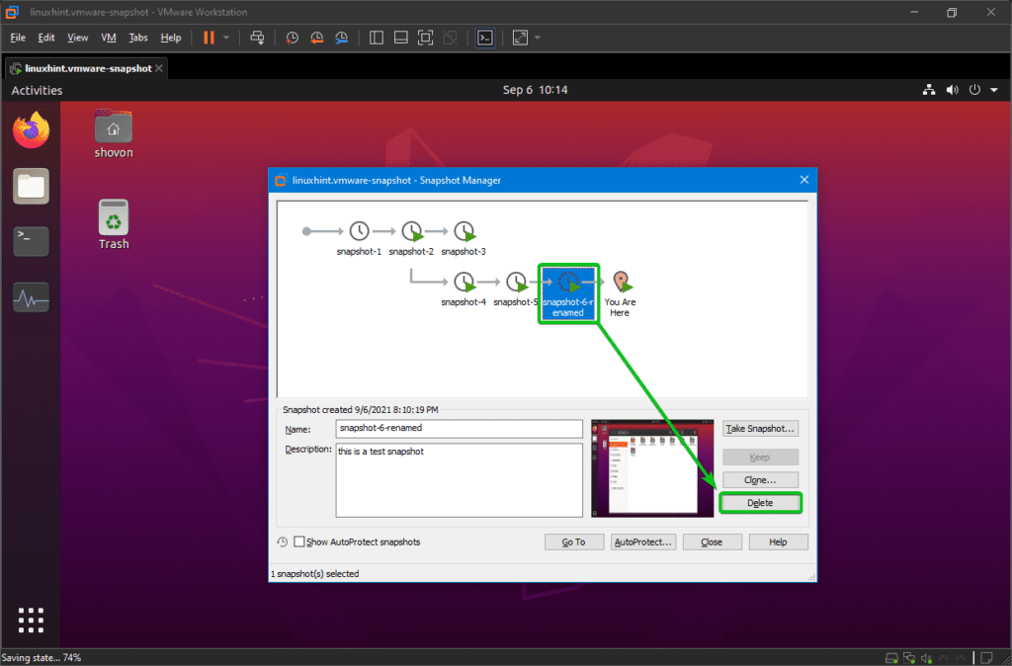Viewport: 1012px width, 666px height.
Task: Click the 1 snapshot(s) selected status text
Action: click(x=315, y=574)
